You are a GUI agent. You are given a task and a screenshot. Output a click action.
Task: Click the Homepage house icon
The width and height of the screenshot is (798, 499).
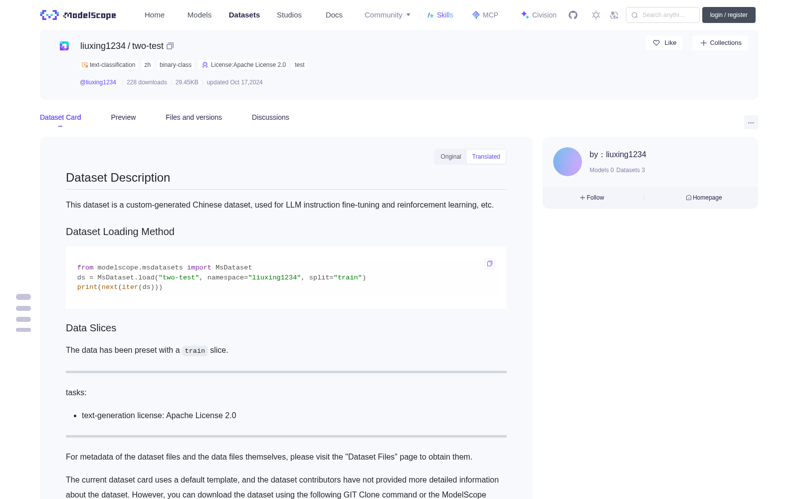(689, 198)
